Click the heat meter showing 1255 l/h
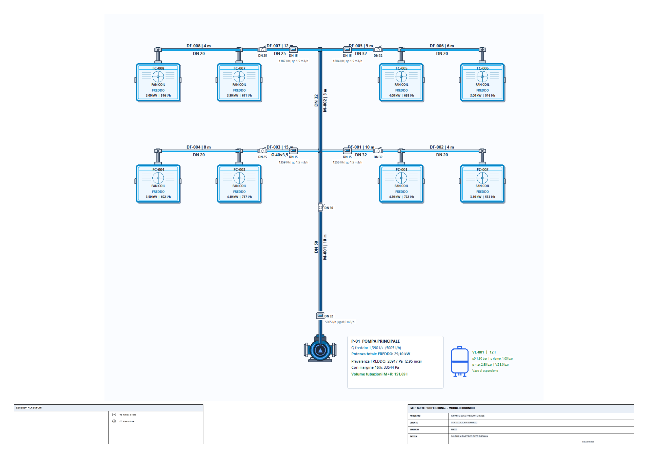The height and width of the screenshot is (458, 648). (x=347, y=151)
